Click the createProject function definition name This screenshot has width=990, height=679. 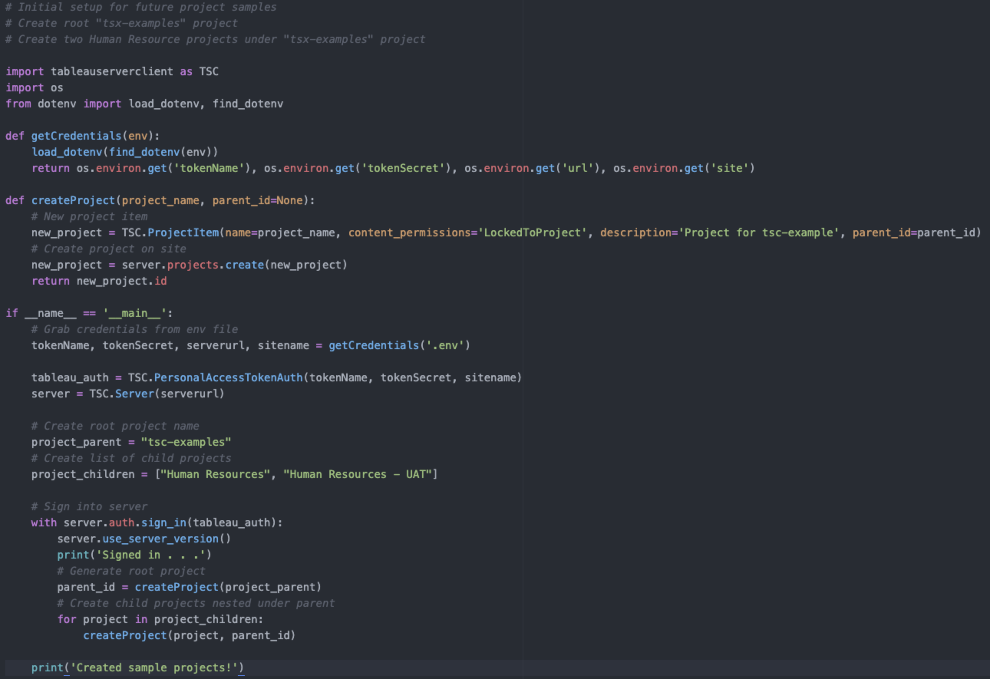point(73,200)
